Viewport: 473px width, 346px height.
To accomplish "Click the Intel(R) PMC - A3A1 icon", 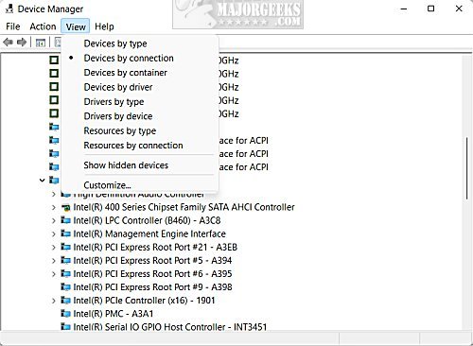I will (65, 314).
